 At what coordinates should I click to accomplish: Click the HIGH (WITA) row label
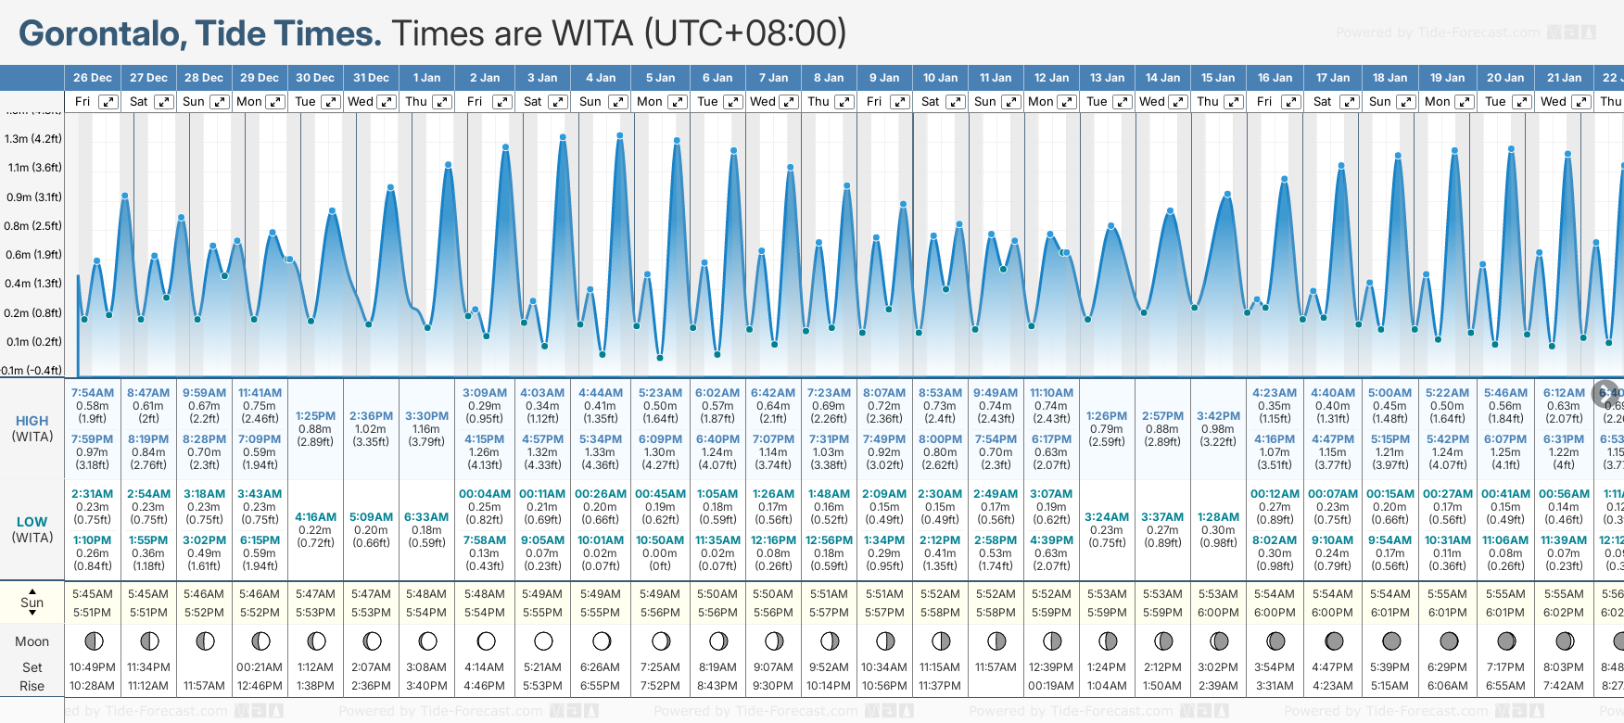coord(32,428)
